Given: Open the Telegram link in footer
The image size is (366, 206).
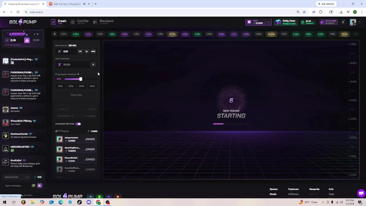Looking at the screenshot, I should coord(90,197).
